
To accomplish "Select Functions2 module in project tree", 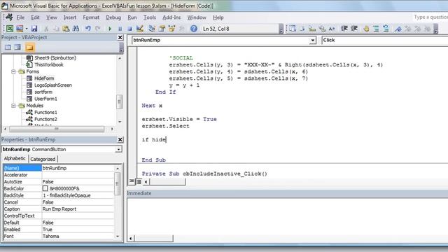I will point(45,119).
